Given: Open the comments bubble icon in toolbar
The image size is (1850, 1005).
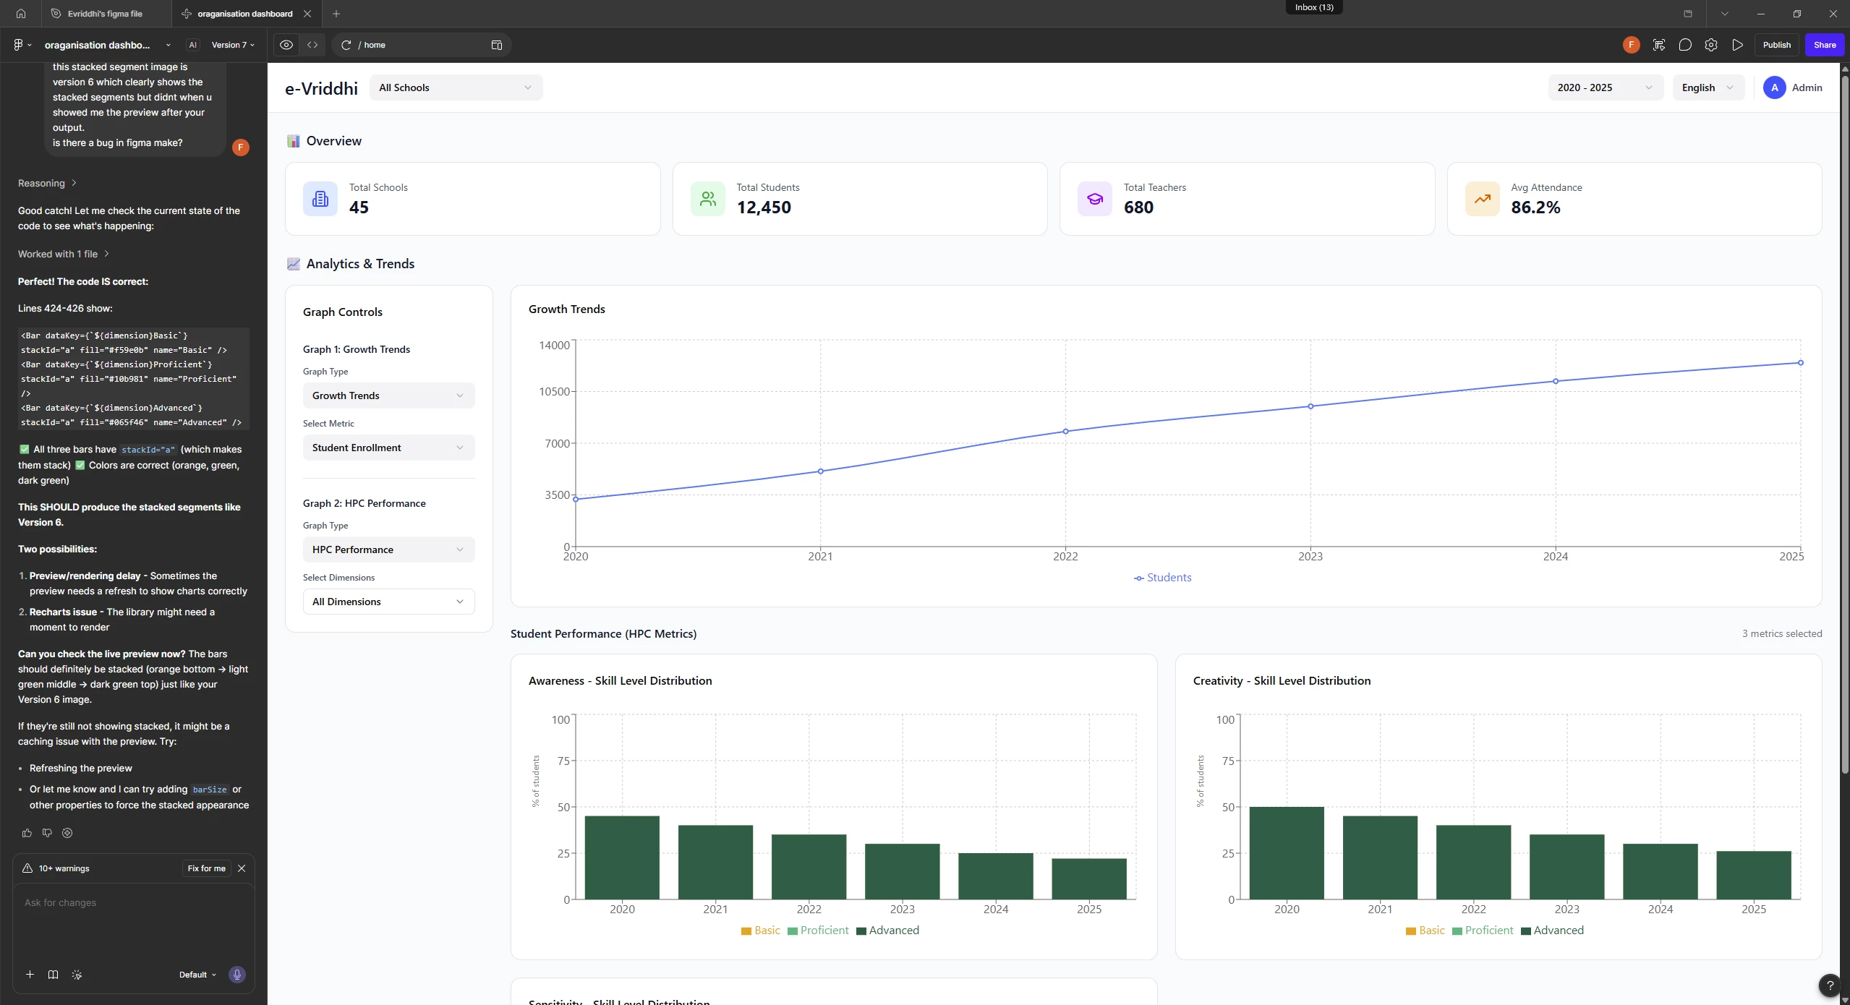Looking at the screenshot, I should coord(1685,45).
